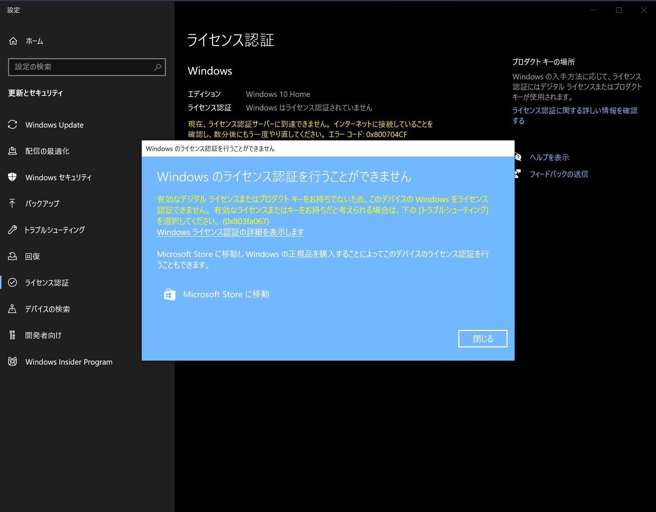Open the 回復 section
Viewport: 656px width, 512px height.
[33, 256]
